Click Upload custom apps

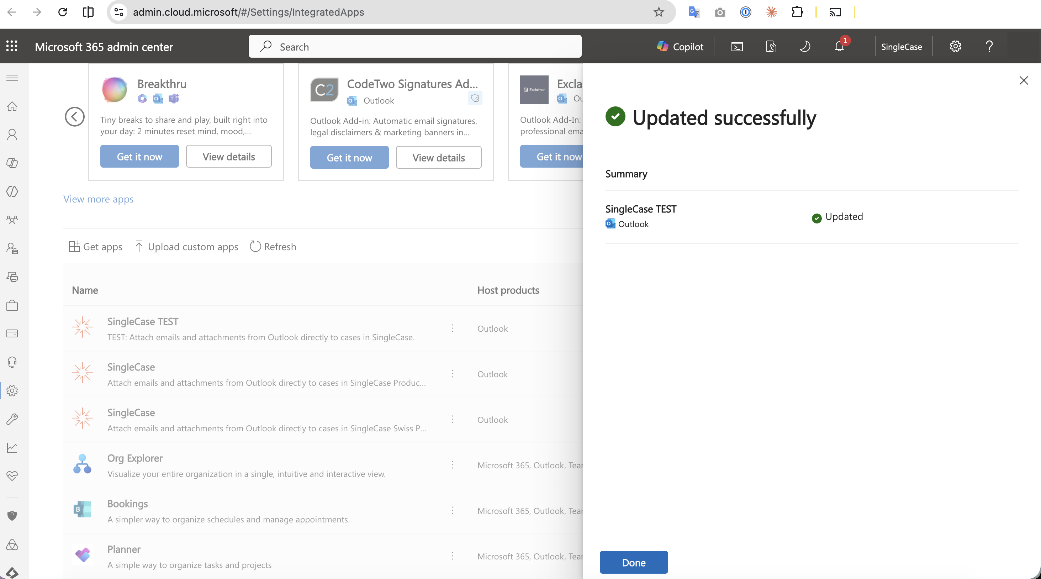186,247
